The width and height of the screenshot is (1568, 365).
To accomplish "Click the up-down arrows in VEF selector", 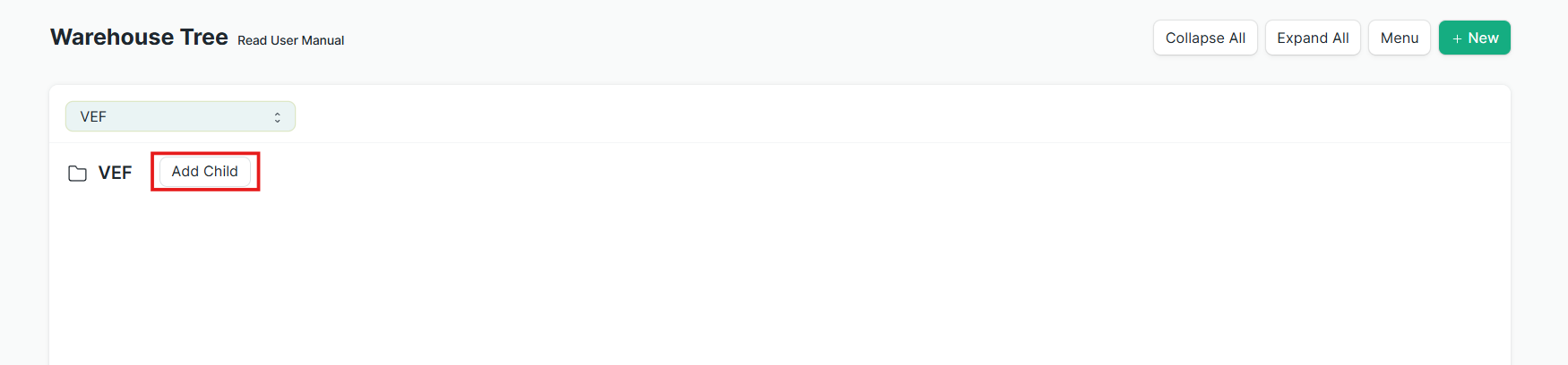I will coord(277,117).
